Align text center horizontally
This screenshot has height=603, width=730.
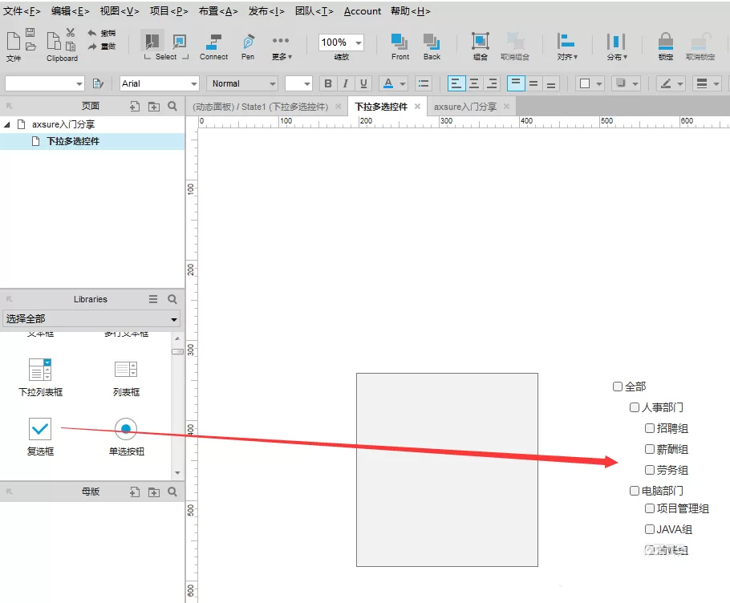pyautogui.click(x=474, y=83)
